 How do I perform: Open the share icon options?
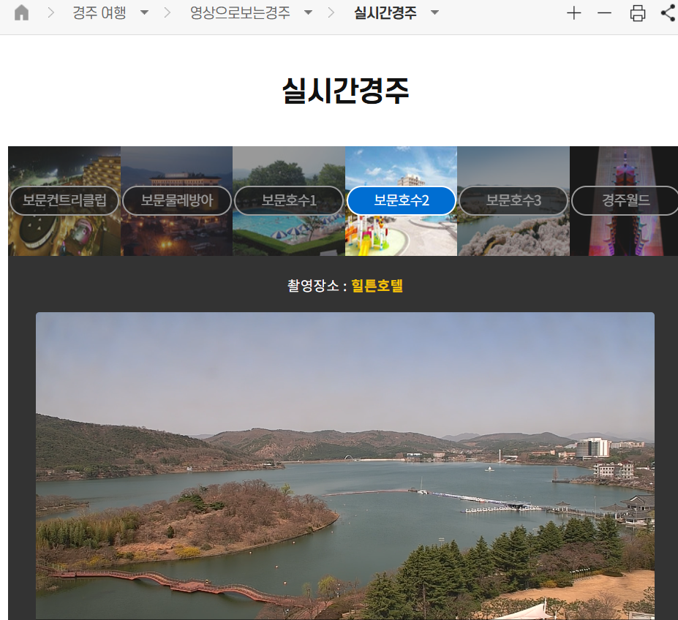[x=669, y=13]
